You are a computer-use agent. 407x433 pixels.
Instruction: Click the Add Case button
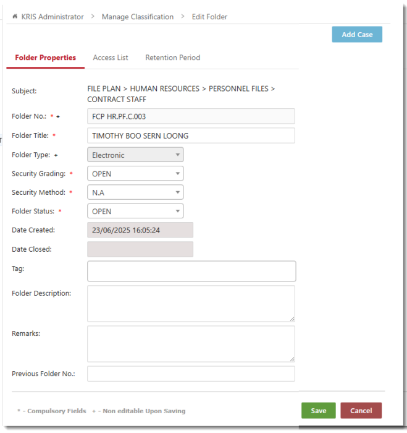(x=357, y=35)
